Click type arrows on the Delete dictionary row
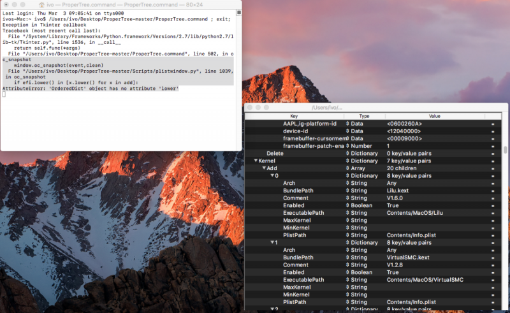Viewport: 510px width, 313px height. tap(348, 153)
